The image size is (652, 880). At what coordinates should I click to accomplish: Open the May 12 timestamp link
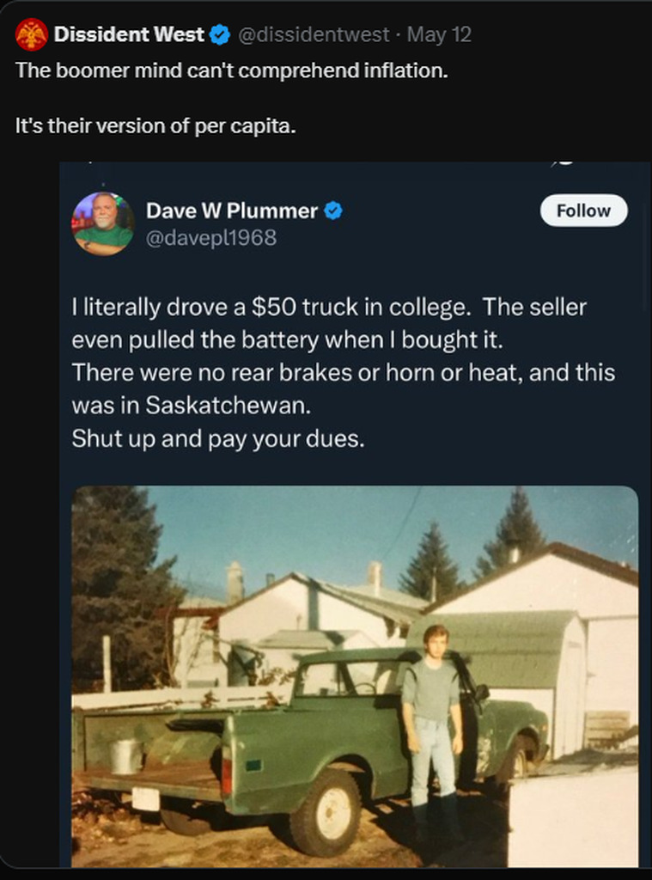[439, 34]
